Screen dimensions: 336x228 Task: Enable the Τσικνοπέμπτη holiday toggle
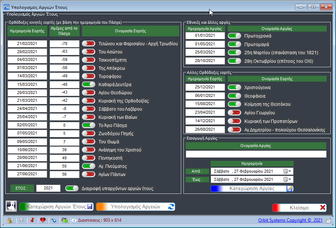89,60
